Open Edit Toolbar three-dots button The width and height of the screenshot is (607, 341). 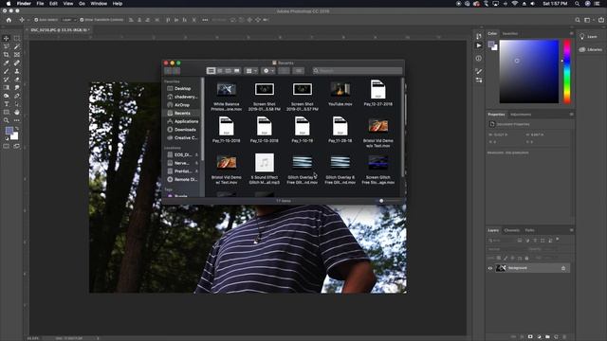[x=17, y=120]
